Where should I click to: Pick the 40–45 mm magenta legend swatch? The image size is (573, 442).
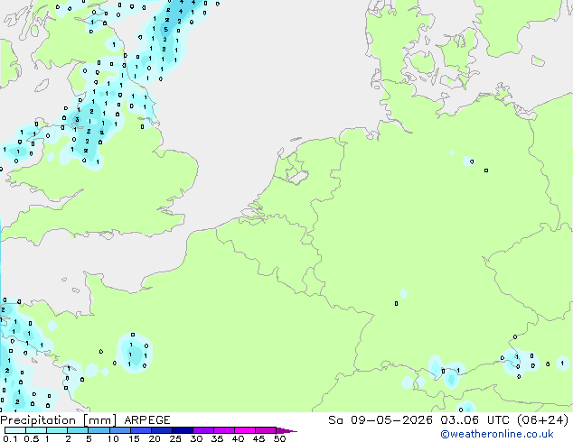click(245, 430)
